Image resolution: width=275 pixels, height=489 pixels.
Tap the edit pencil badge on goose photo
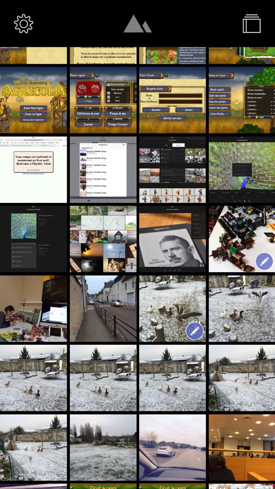click(x=195, y=331)
